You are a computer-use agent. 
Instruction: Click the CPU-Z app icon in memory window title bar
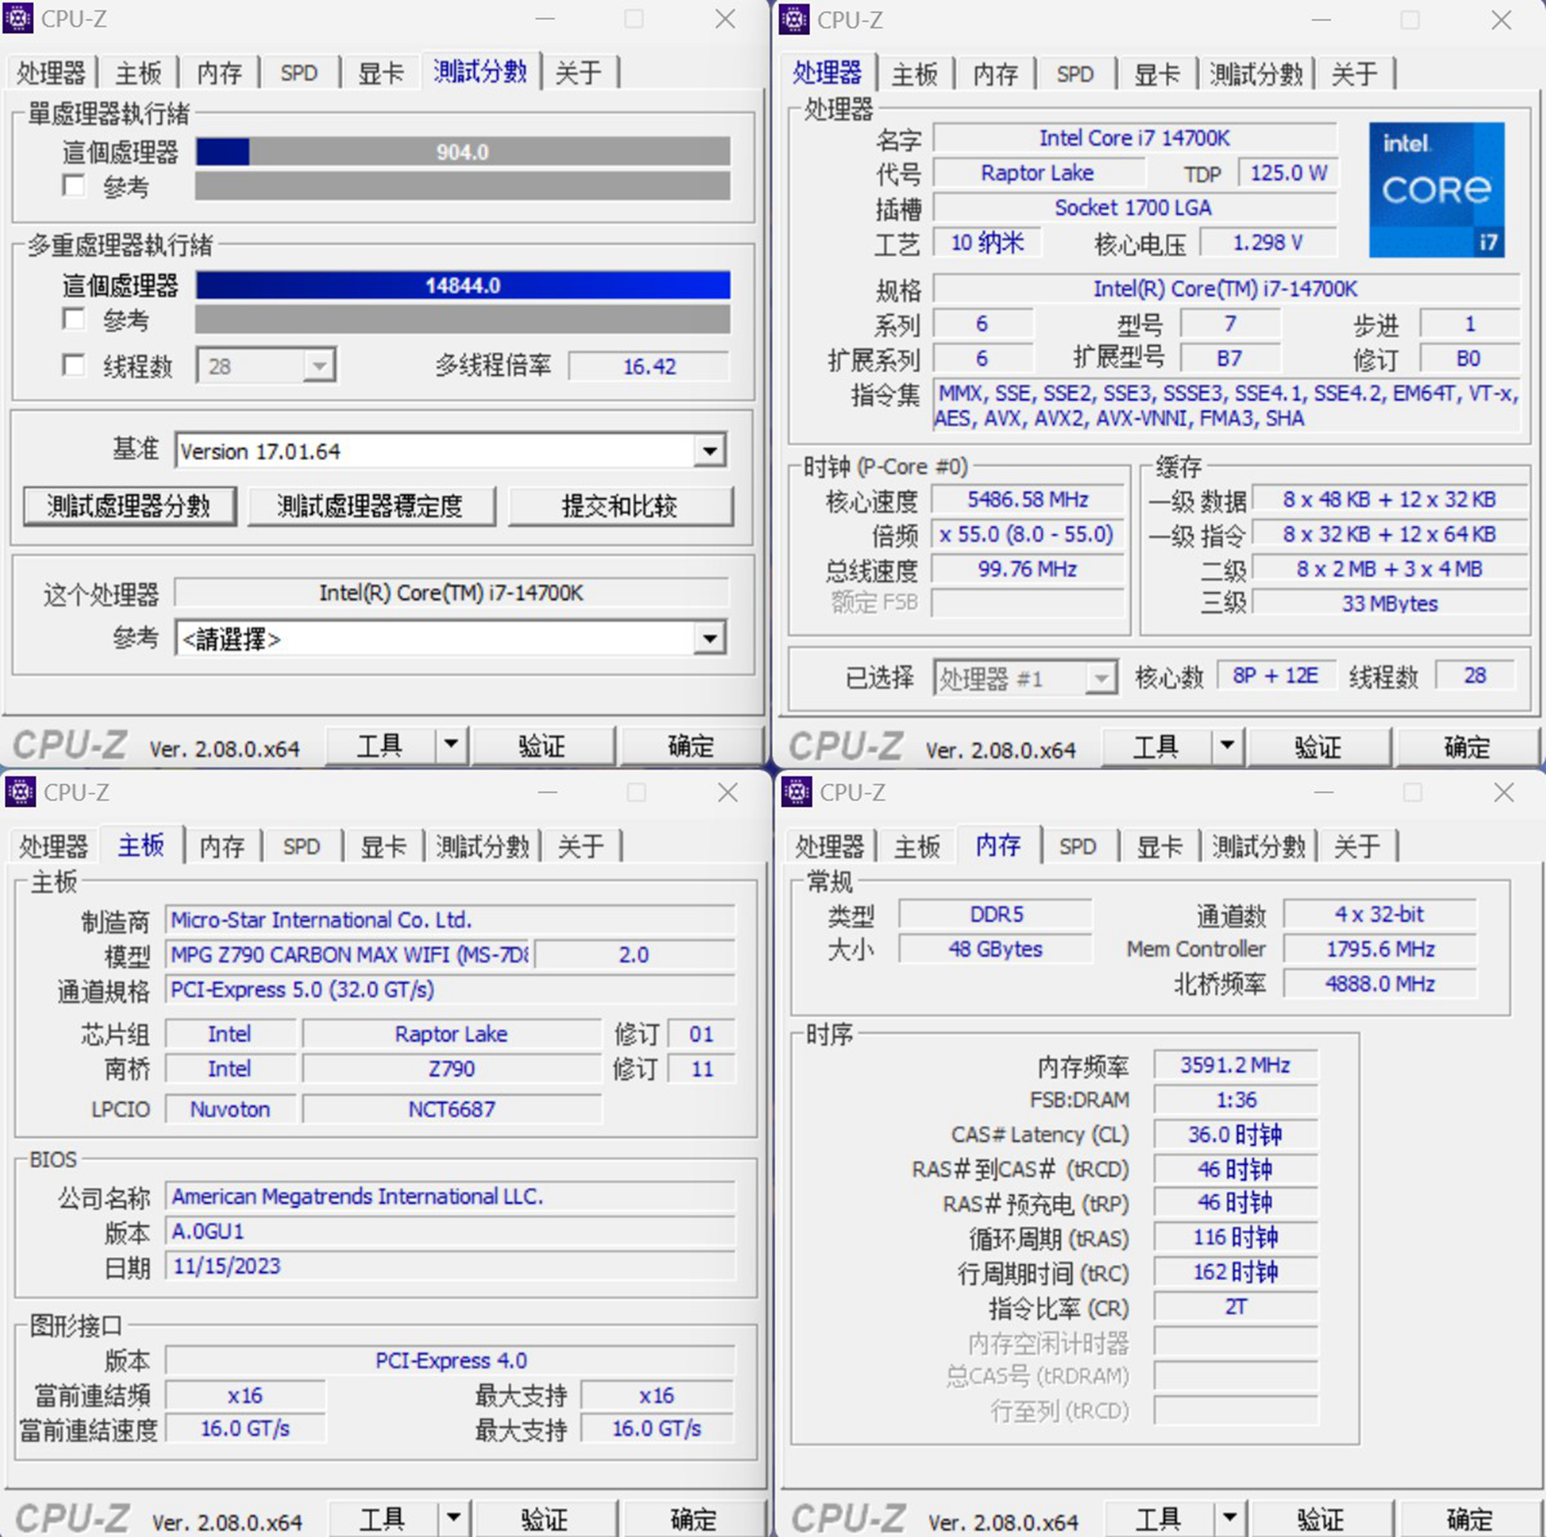796,791
